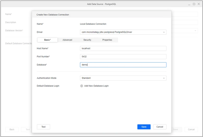Screen dimensions: 203x137
Task: Click the Test button in the dialog
Action: (x=44, y=127)
